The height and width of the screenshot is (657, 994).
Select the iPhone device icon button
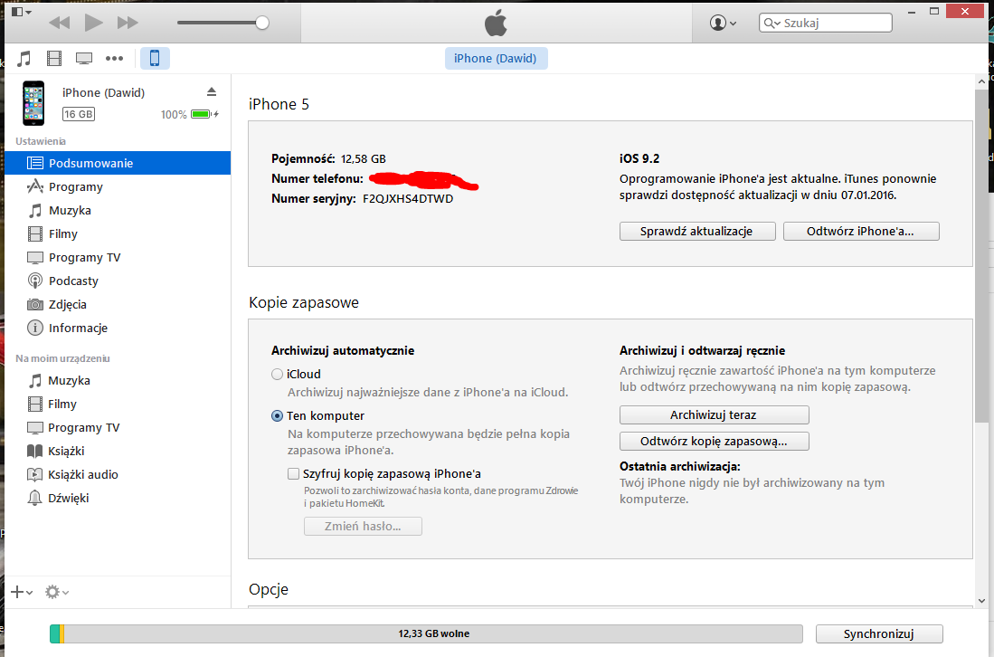tap(155, 58)
